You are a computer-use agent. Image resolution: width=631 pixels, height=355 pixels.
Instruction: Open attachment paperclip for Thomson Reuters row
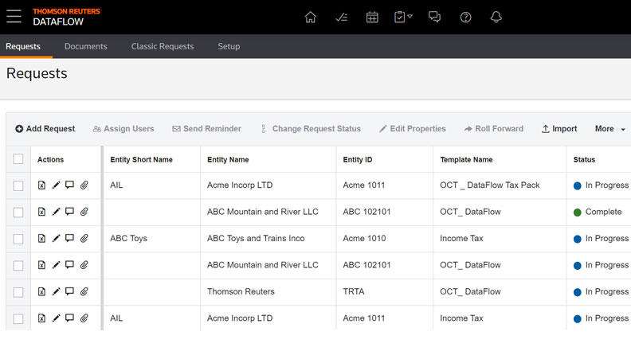point(84,292)
